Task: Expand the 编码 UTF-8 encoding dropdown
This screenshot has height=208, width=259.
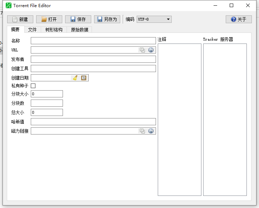Action: [154, 19]
